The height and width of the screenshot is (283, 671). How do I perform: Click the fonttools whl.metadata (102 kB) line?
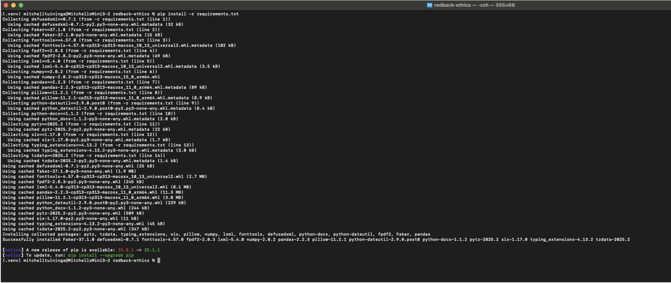122,46
